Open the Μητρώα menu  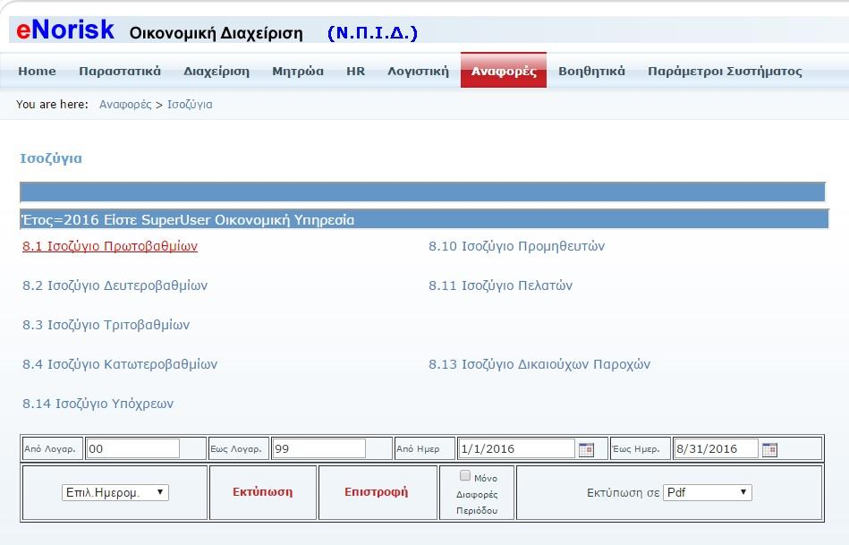tap(298, 71)
